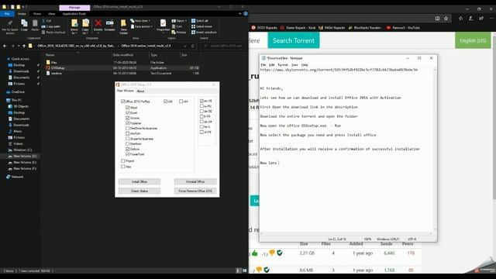The height and width of the screenshot is (279, 496).
Task: Open the Explorer File tab
Action: click(7, 14)
